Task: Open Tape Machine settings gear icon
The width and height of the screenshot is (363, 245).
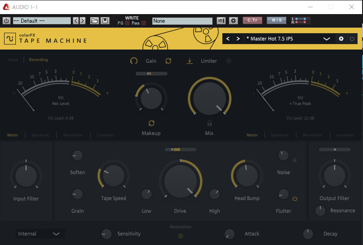Action: pyautogui.click(x=341, y=39)
